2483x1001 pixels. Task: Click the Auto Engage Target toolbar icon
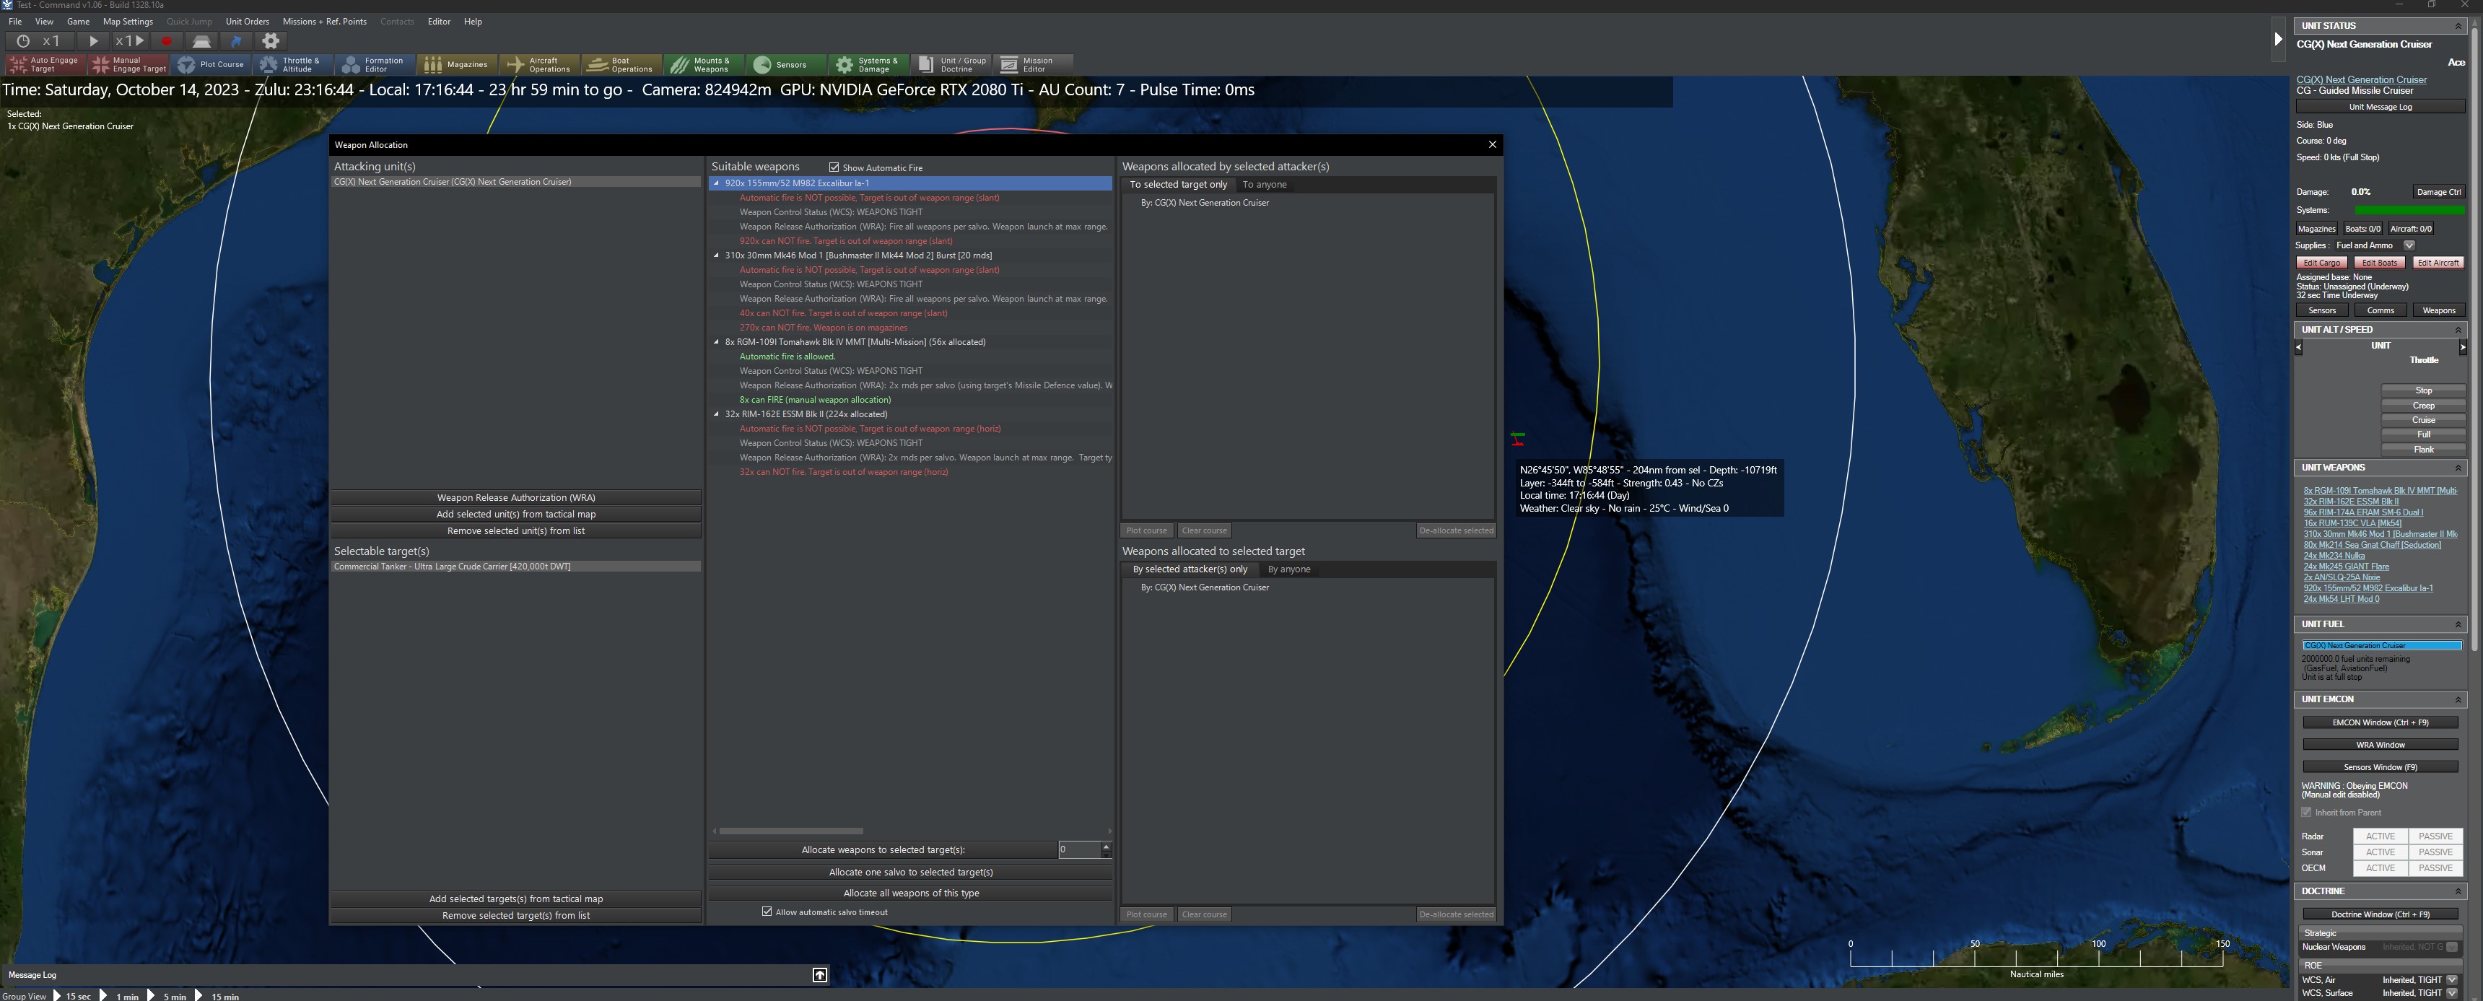(44, 64)
